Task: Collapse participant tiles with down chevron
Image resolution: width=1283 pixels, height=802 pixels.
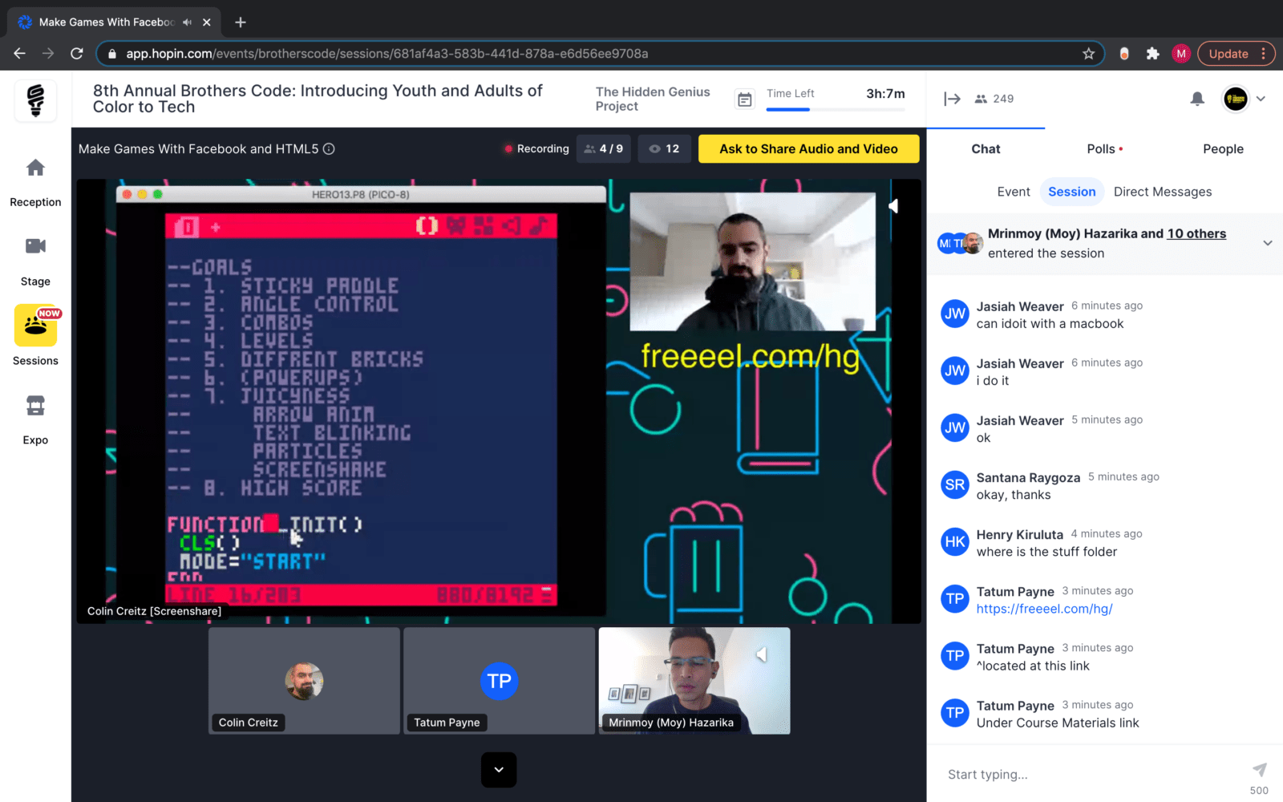Action: 499,770
